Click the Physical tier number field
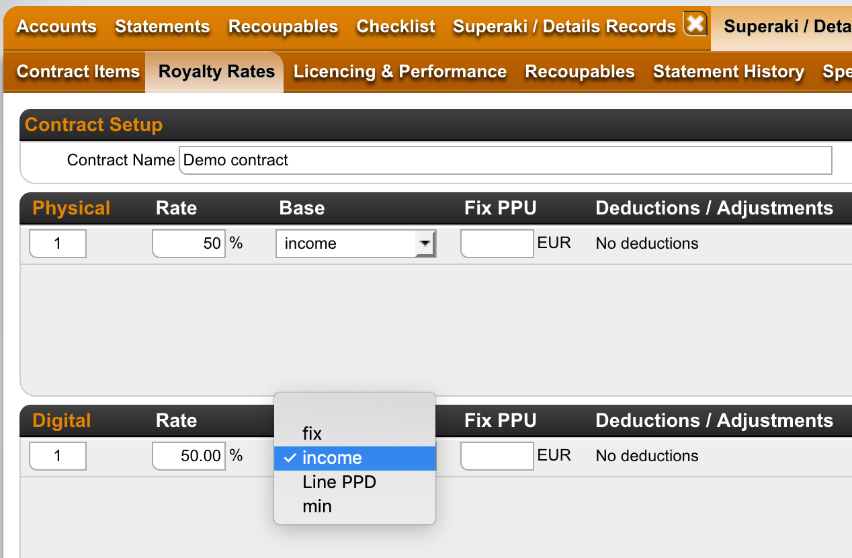 [x=58, y=243]
